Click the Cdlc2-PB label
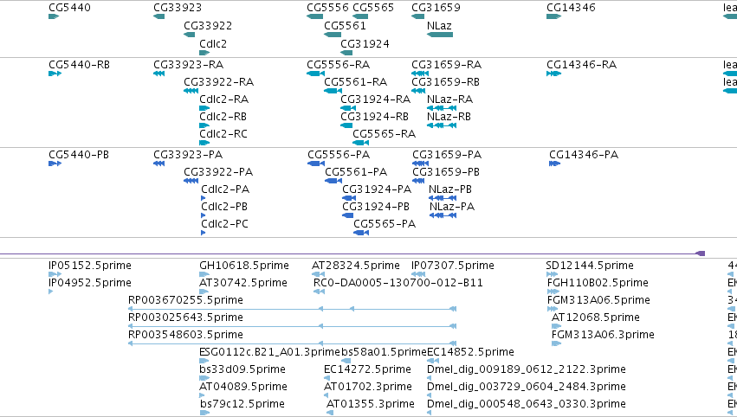737x417 pixels. 224,207
